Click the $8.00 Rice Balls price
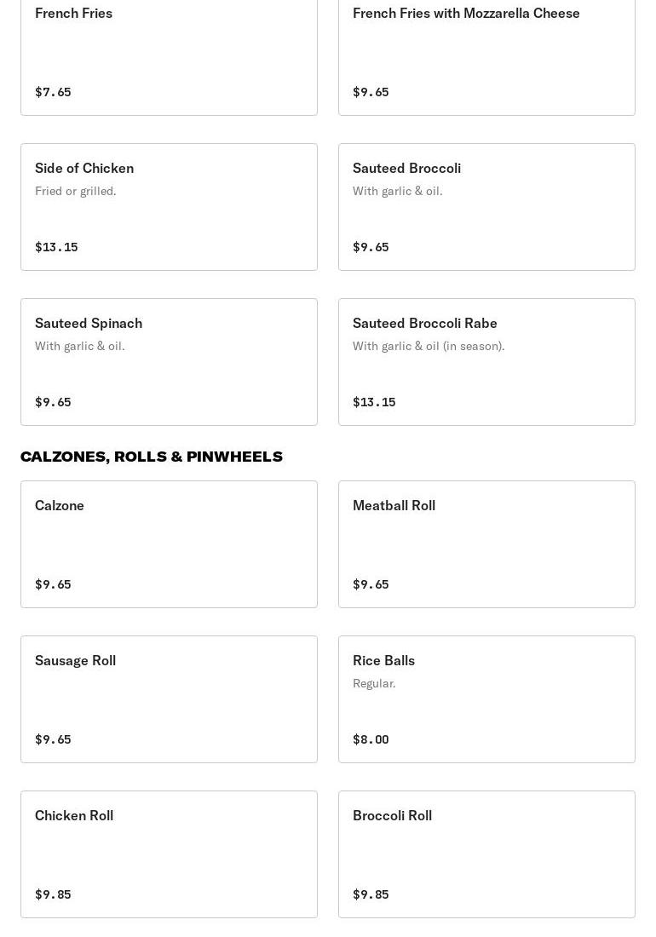The width and height of the screenshot is (656, 937). (371, 739)
